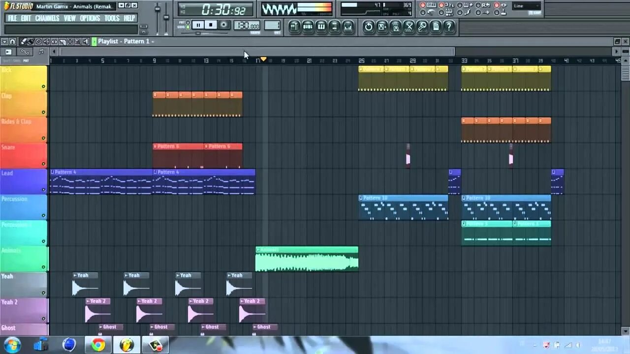630x354 pixels.
Task: Open the first Pattern 10 clip menu
Action: coord(361,198)
